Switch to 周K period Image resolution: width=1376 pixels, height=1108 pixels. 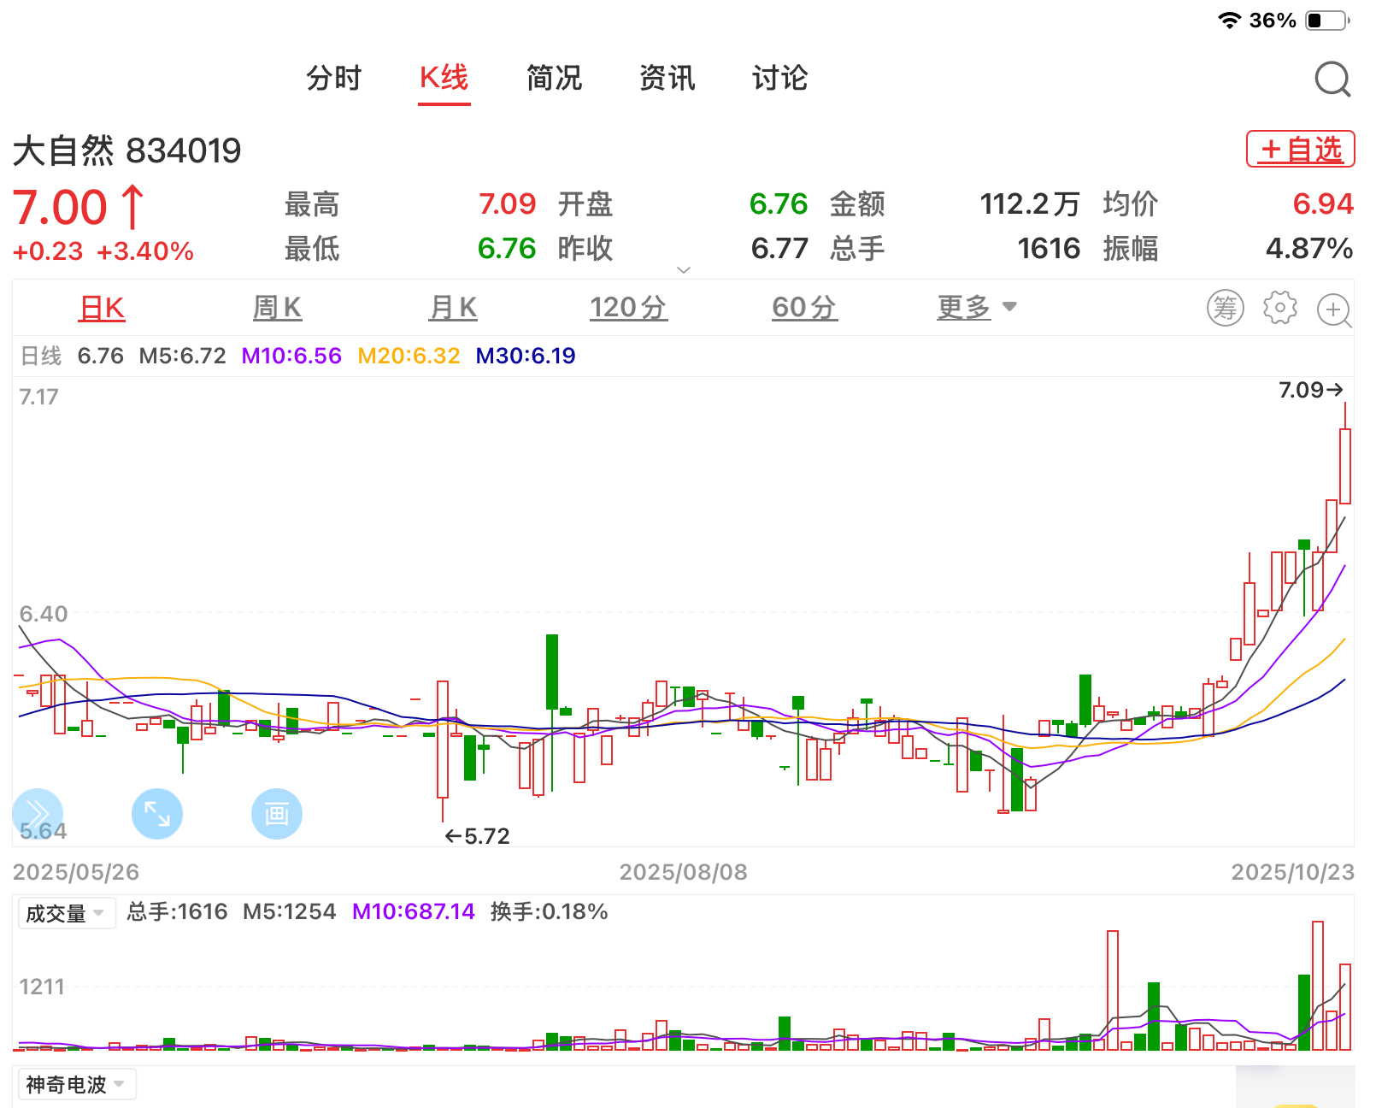(x=278, y=308)
